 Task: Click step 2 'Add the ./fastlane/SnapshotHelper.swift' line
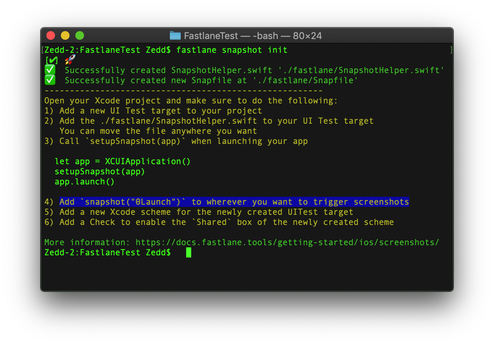point(209,121)
